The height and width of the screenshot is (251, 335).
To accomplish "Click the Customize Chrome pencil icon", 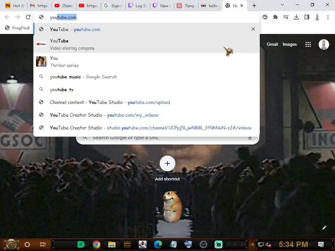I will click(x=324, y=227).
